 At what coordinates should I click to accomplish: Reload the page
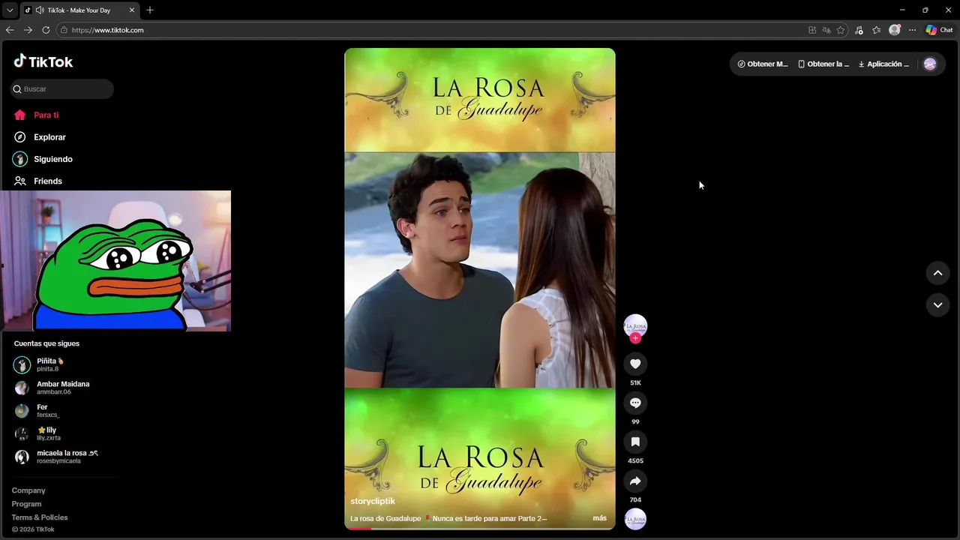coord(46,30)
